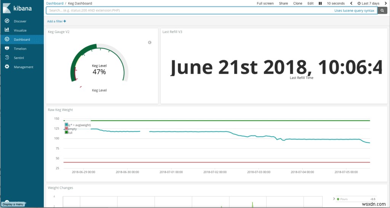Click the 2018-07-03 00:00 axis label

pos(259,172)
